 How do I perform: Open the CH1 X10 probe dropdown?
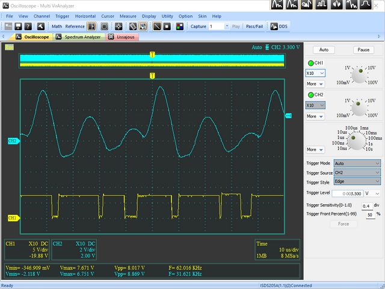click(315, 73)
